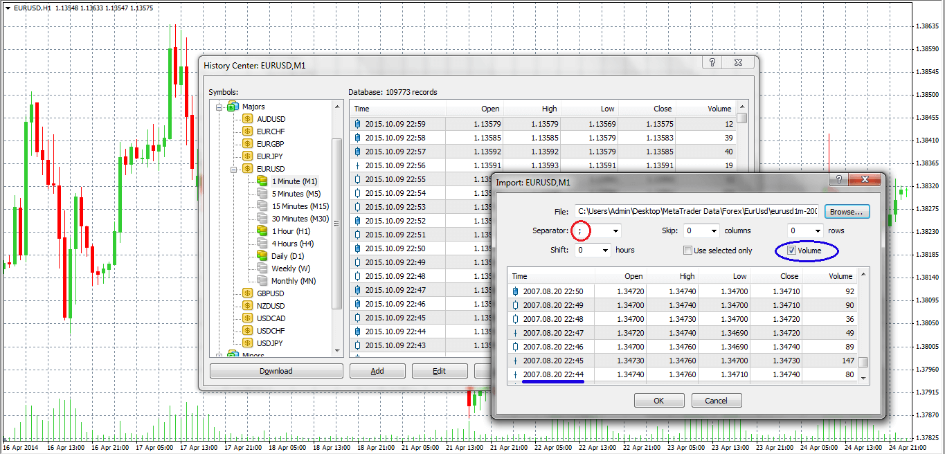945x454 pixels.
Task: Enable the Use selected only checkbox
Action: (687, 251)
